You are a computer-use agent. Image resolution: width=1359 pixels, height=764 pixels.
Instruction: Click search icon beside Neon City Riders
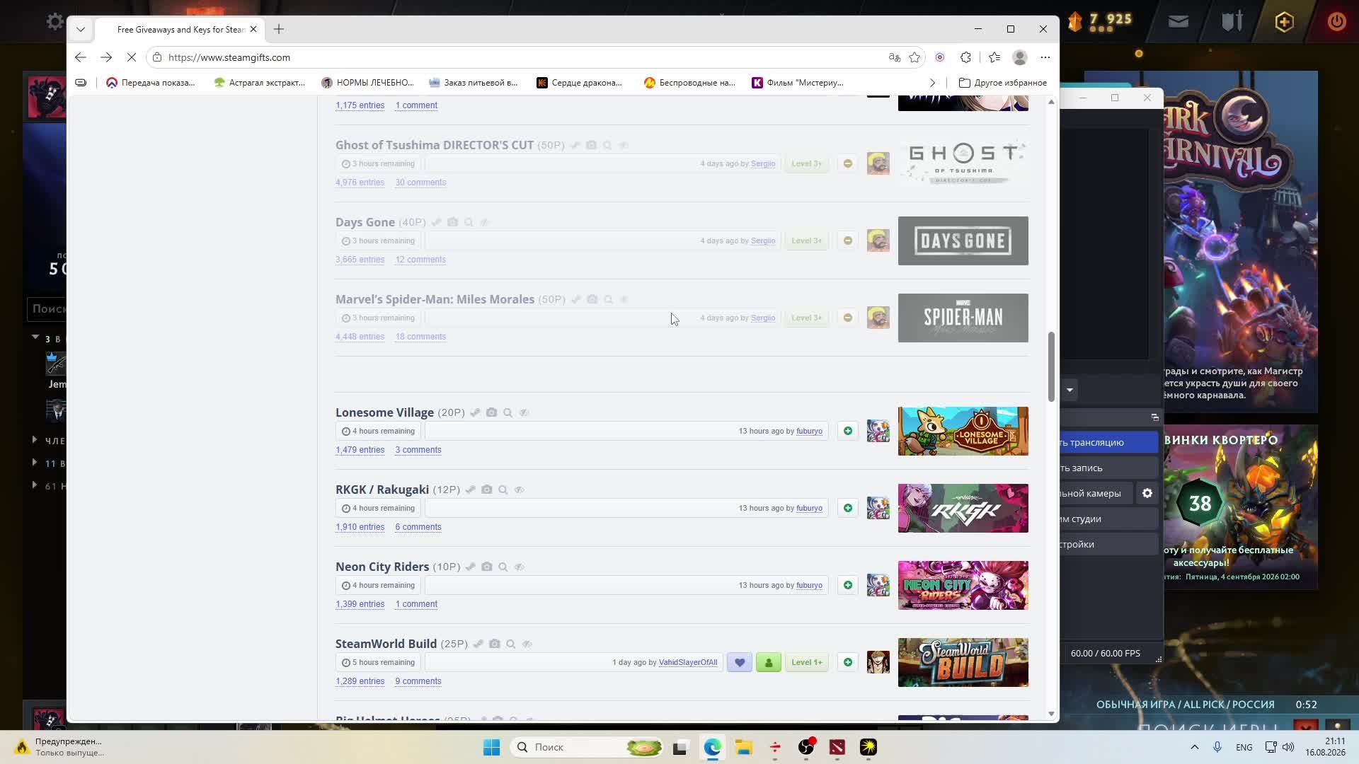coord(503,567)
